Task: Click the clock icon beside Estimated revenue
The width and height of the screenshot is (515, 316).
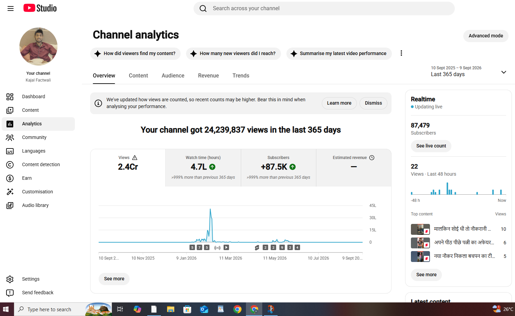Action: click(x=372, y=158)
